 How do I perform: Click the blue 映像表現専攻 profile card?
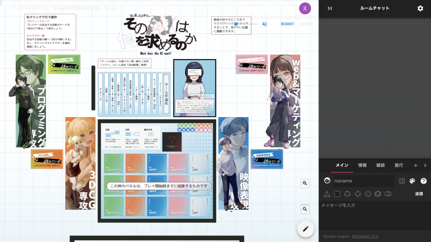pos(266,159)
